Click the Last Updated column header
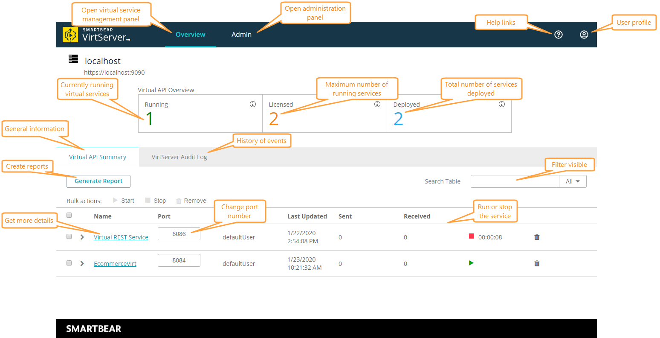The image size is (660, 338). point(307,216)
